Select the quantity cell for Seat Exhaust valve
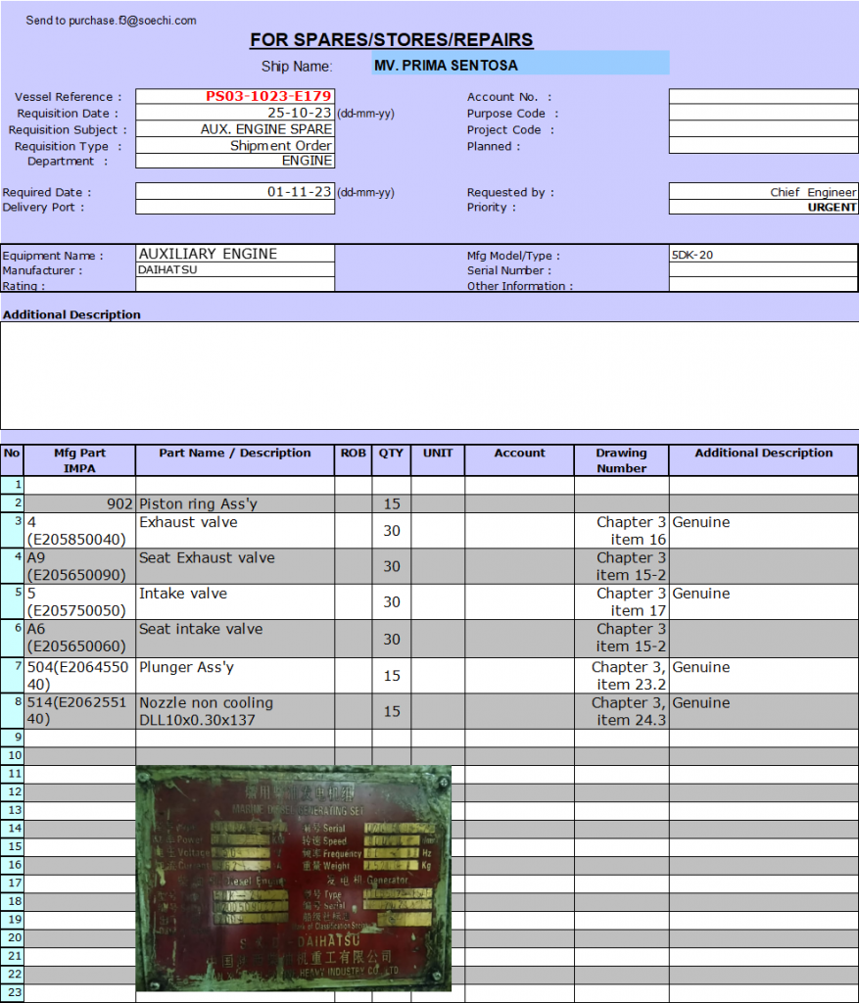 pos(391,566)
